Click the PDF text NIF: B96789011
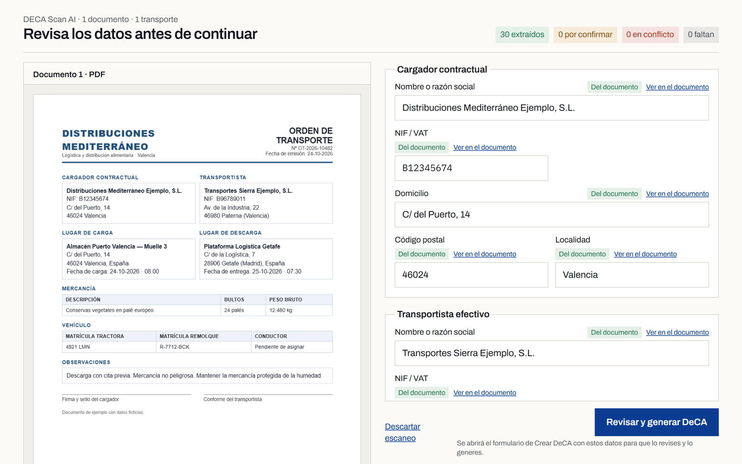Image resolution: width=742 pixels, height=464 pixels. (x=224, y=199)
